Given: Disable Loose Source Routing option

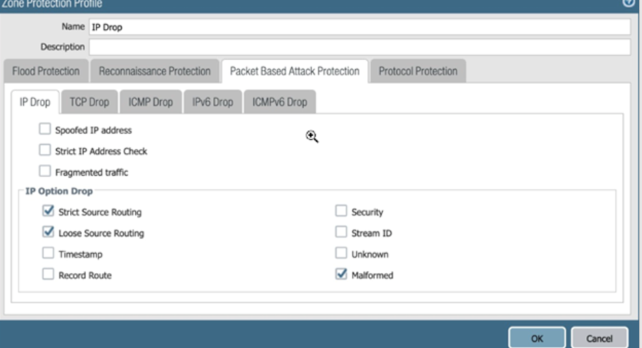Looking at the screenshot, I should pos(48,232).
